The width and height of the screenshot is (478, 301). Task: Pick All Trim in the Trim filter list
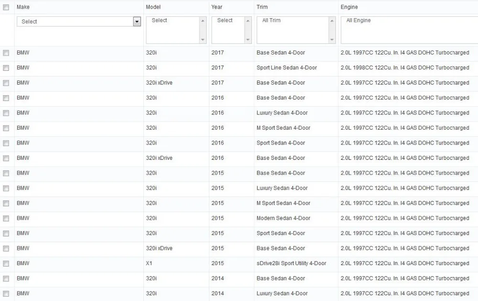click(x=272, y=20)
